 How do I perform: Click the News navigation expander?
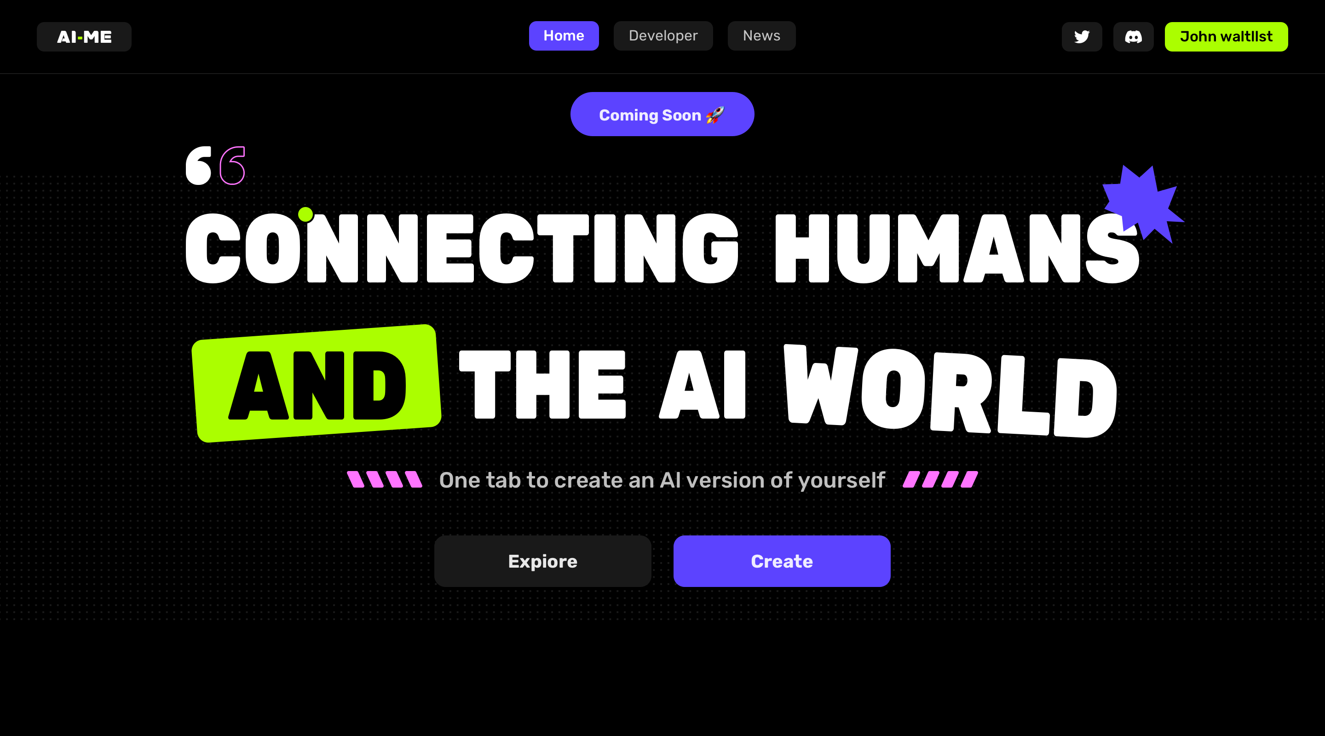tap(760, 35)
